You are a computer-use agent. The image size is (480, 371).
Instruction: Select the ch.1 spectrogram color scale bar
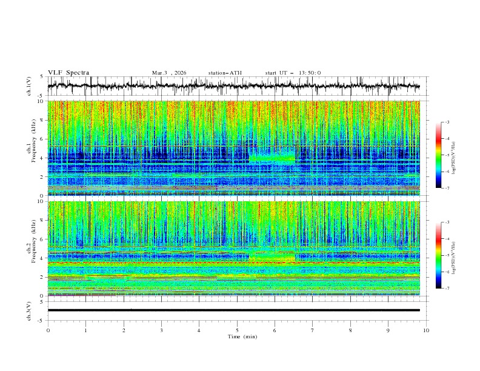438,155
